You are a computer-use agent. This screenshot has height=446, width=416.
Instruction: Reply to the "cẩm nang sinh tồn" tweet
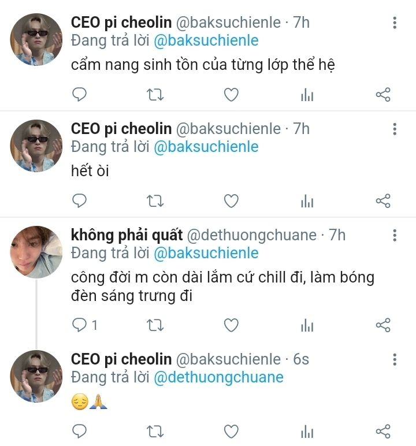[79, 95]
